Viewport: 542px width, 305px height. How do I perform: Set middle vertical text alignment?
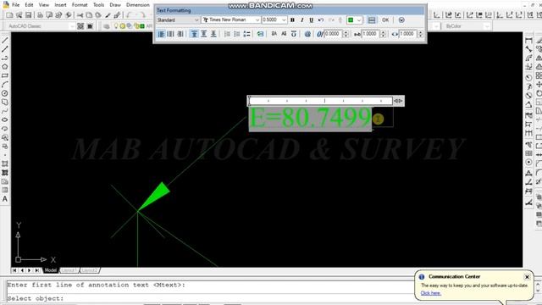pyautogui.click(x=204, y=34)
